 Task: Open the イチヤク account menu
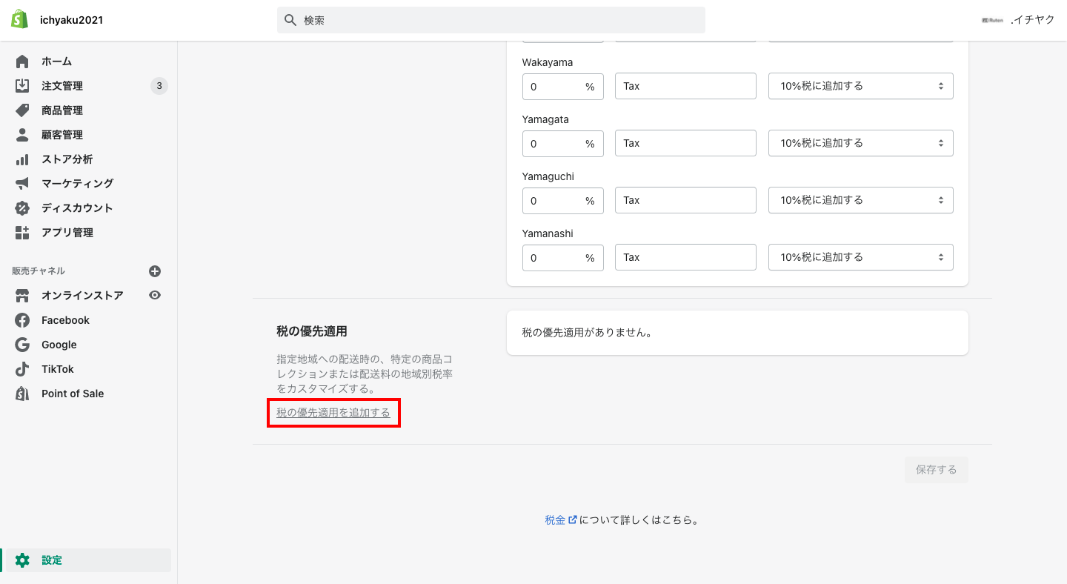[x=1017, y=20]
